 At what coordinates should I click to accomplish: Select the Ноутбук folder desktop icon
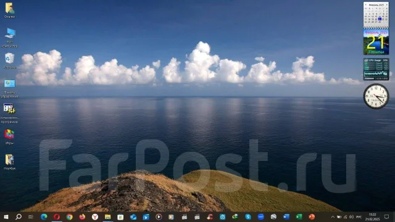point(10,162)
